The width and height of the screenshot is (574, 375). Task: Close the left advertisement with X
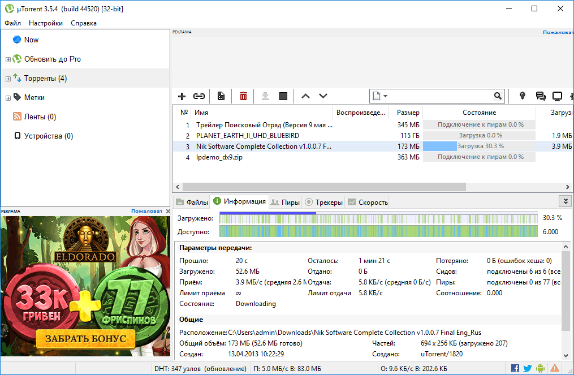click(x=168, y=212)
